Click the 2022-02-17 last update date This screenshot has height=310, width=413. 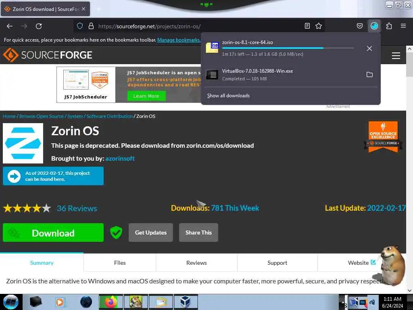pyautogui.click(x=386, y=208)
